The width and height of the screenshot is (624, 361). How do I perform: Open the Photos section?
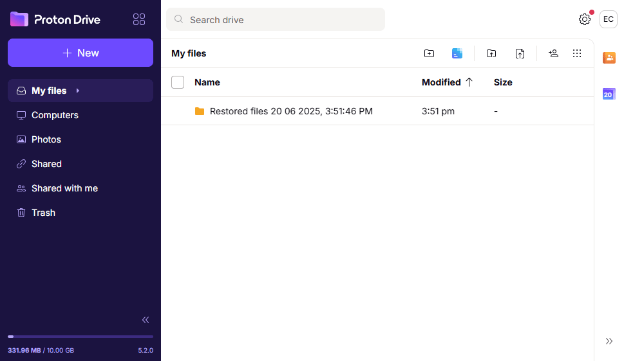click(x=80, y=139)
